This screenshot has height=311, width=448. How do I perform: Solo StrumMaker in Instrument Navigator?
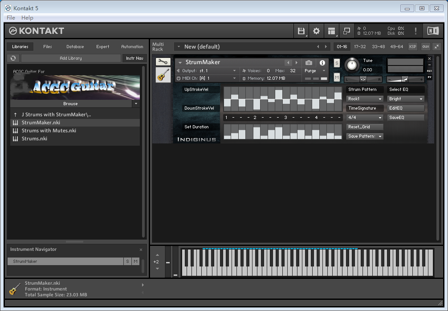pos(127,261)
